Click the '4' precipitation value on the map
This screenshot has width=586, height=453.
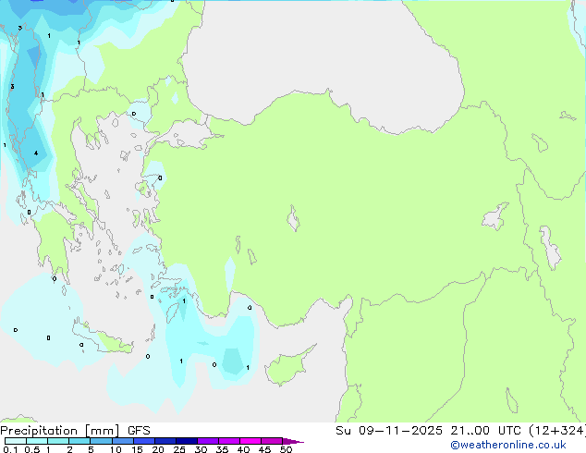[x=36, y=153]
